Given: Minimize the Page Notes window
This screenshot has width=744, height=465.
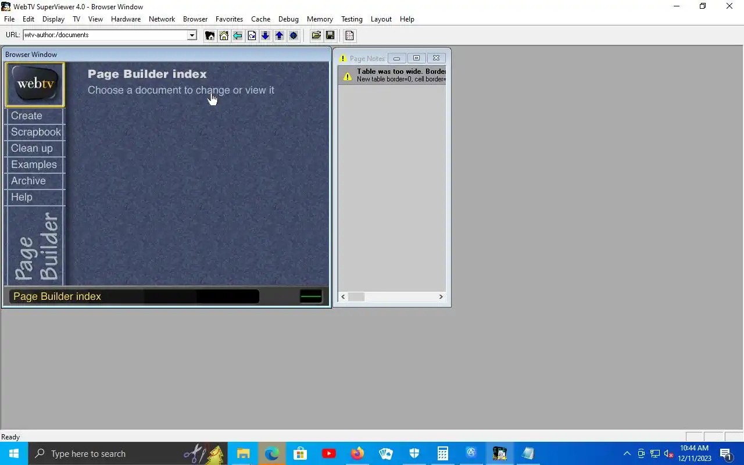Looking at the screenshot, I should tap(396, 58).
